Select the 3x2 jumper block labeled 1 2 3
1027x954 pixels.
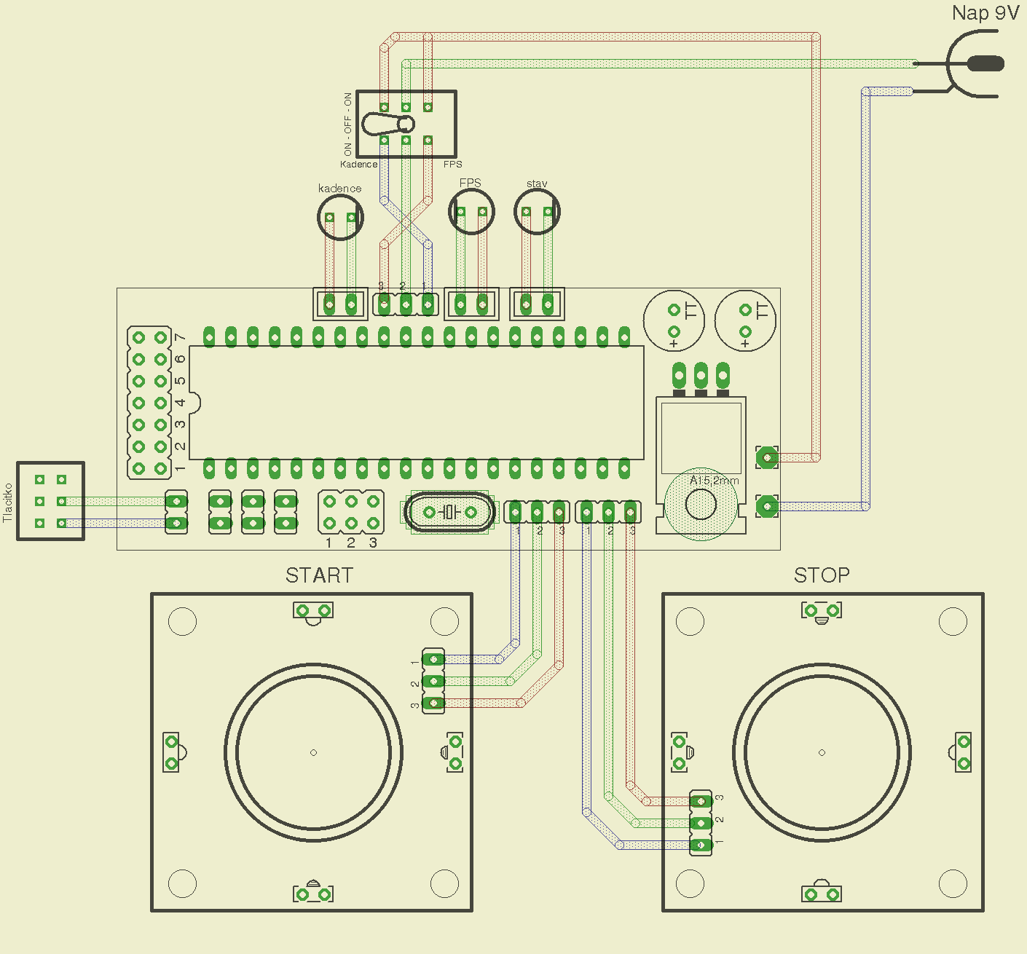click(x=351, y=512)
